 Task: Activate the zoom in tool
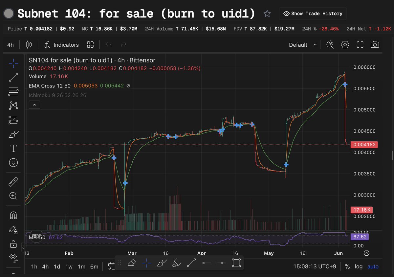tap(13, 196)
